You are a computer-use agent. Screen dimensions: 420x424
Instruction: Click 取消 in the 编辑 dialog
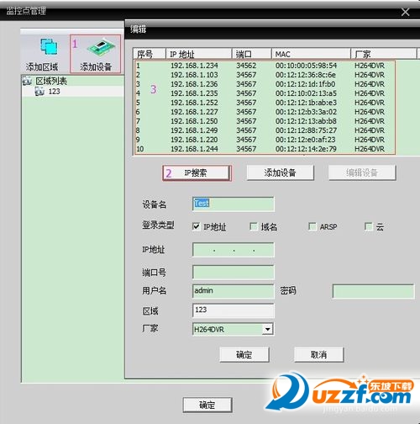tap(319, 355)
